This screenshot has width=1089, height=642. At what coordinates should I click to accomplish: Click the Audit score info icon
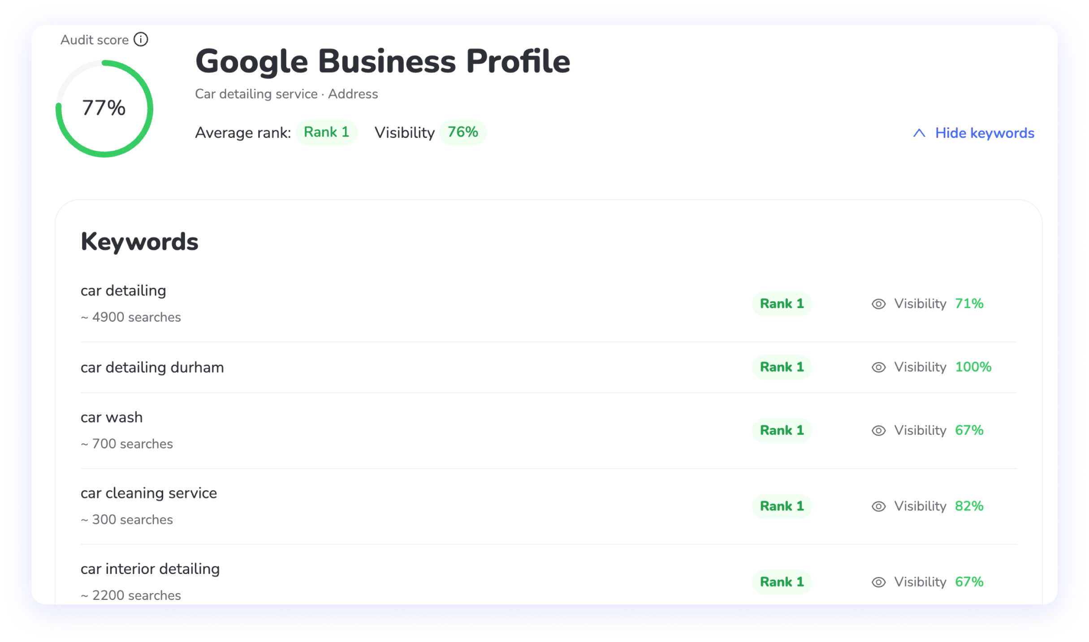tap(141, 39)
